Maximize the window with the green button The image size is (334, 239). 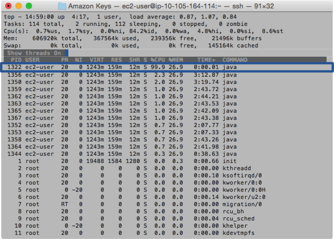pyautogui.click(x=29, y=6)
